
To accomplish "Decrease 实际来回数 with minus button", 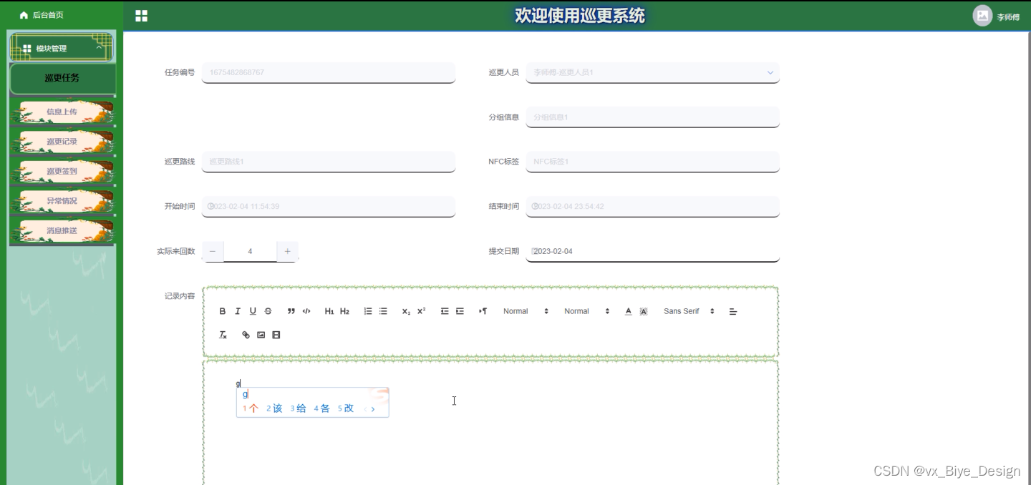I will [213, 251].
